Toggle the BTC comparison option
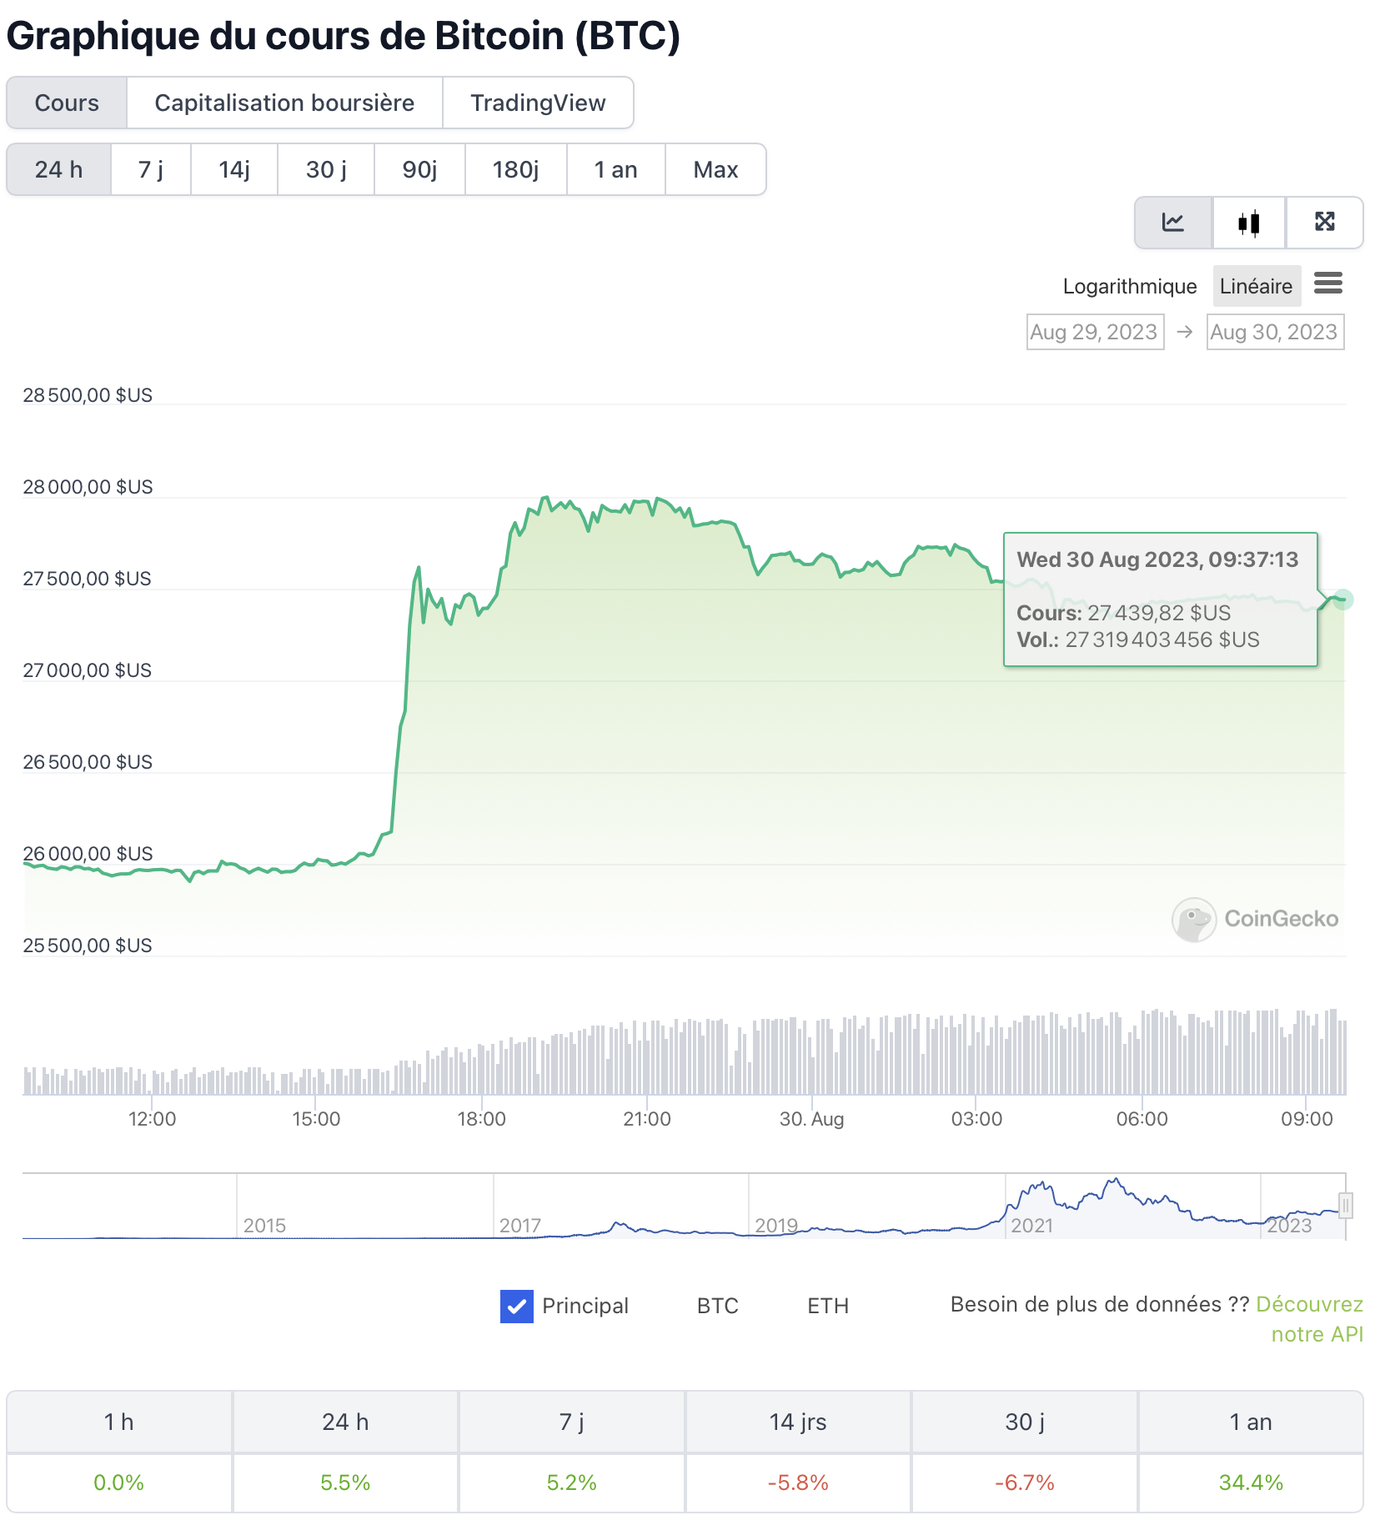This screenshot has height=1525, width=1385. click(x=717, y=1306)
